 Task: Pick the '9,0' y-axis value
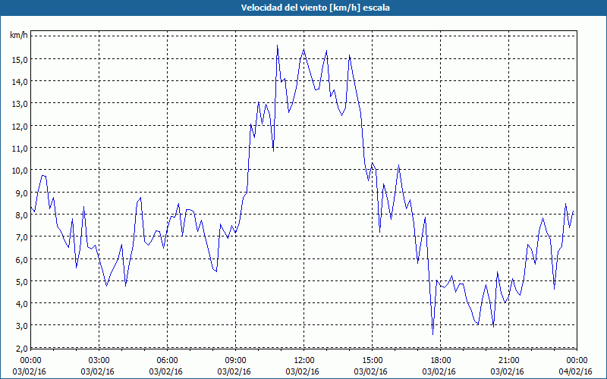click(x=21, y=193)
